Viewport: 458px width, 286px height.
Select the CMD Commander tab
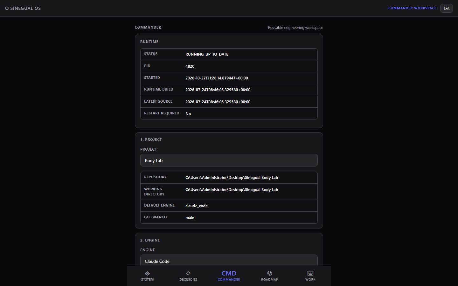[229, 276]
